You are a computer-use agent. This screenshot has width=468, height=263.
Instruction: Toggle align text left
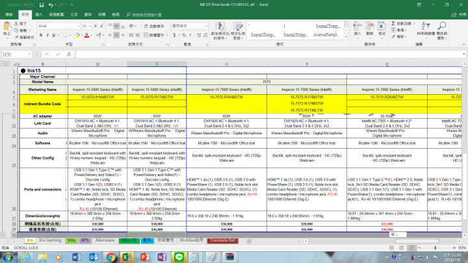click(x=110, y=35)
